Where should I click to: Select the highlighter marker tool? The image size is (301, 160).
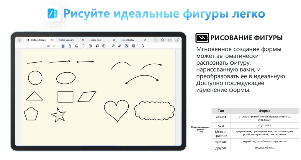(70, 46)
